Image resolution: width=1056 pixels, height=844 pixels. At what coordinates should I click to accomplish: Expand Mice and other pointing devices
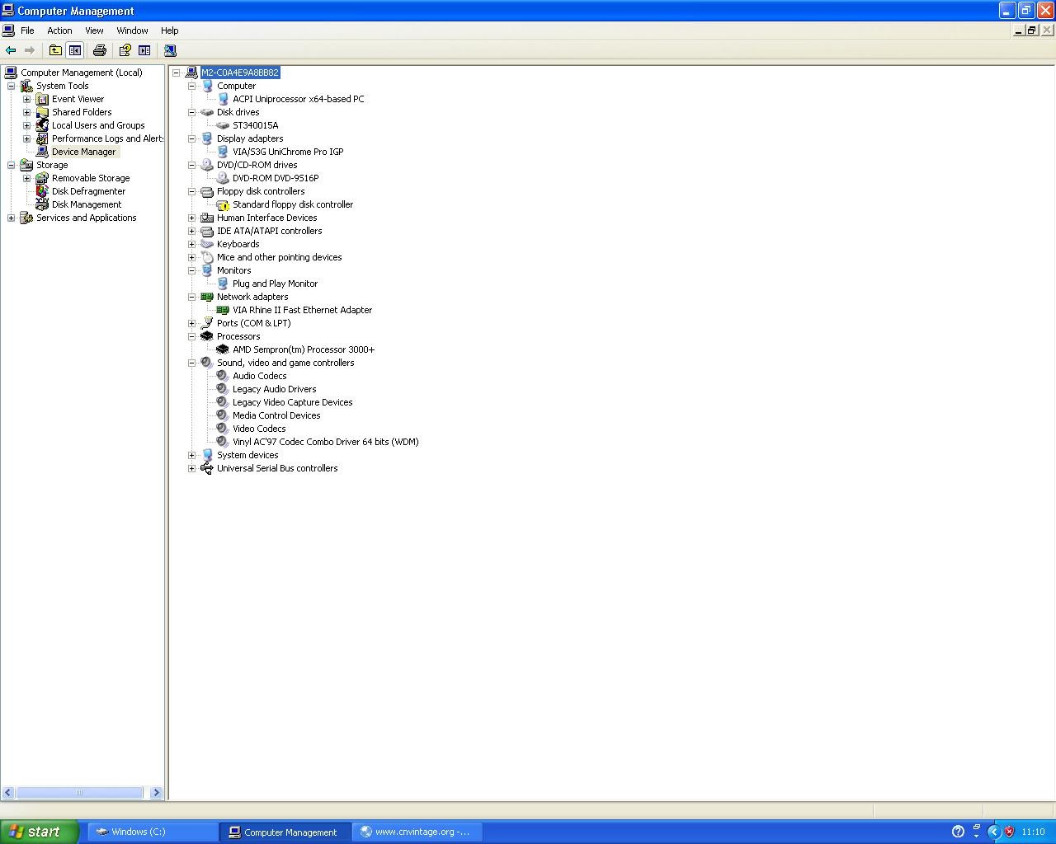(x=192, y=257)
